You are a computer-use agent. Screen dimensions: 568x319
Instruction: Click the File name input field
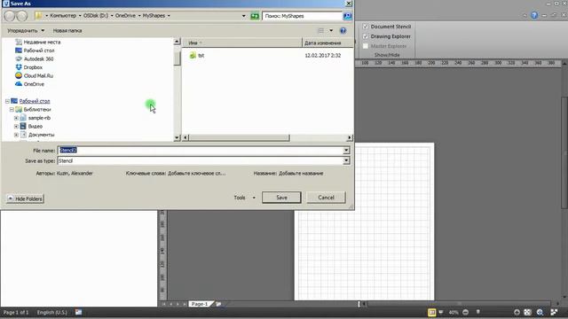(201, 150)
